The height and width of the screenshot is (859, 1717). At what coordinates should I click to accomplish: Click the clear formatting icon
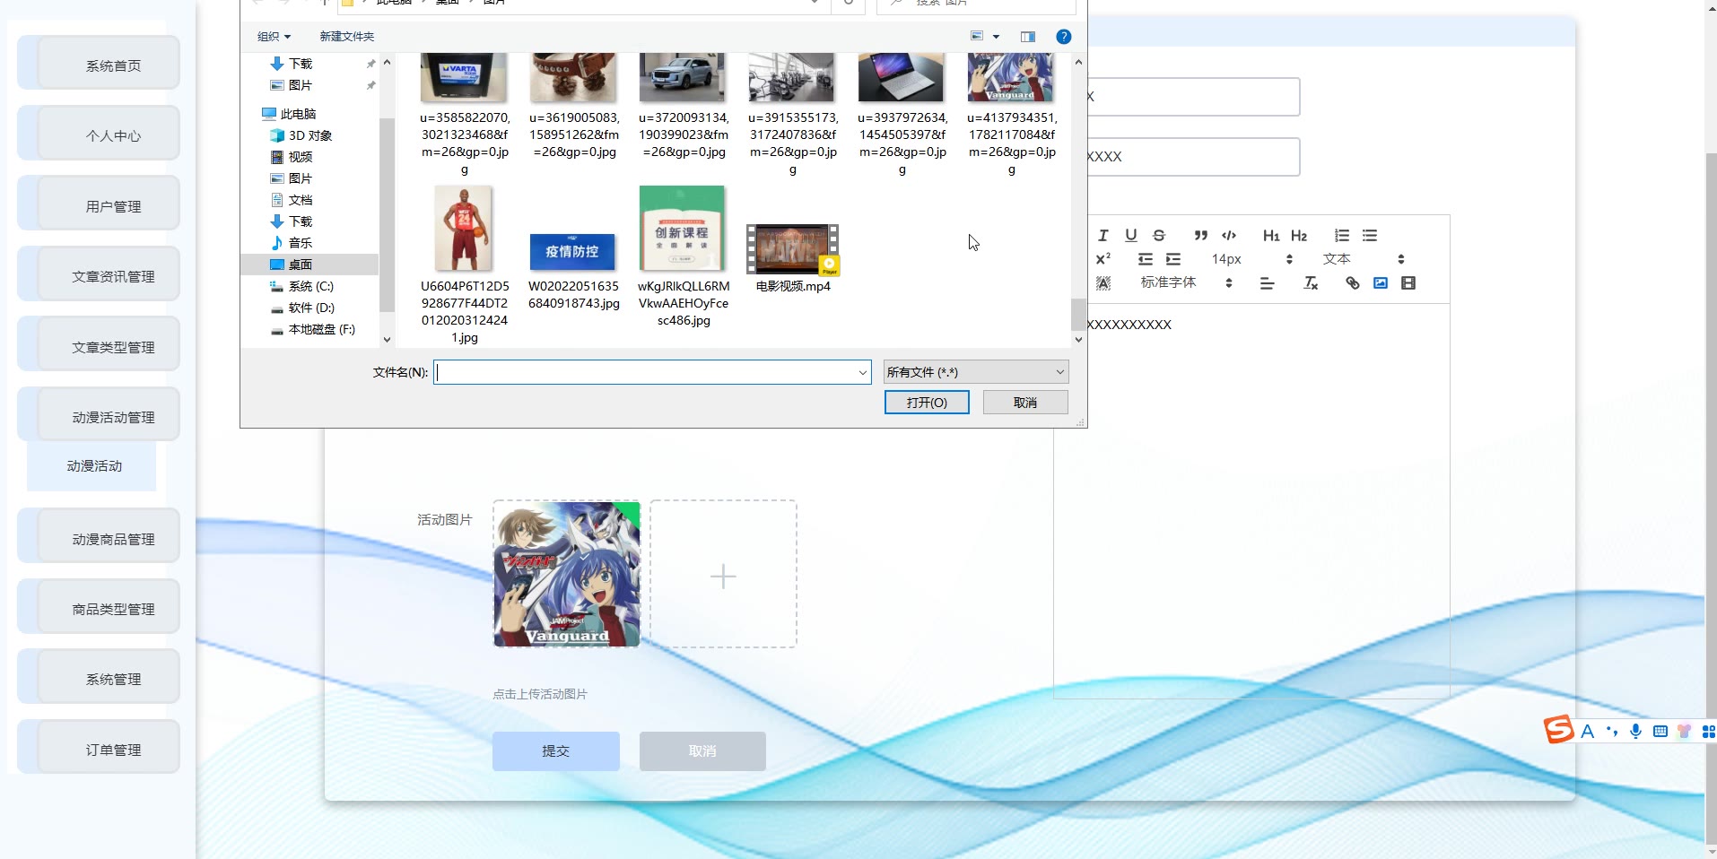click(1311, 283)
